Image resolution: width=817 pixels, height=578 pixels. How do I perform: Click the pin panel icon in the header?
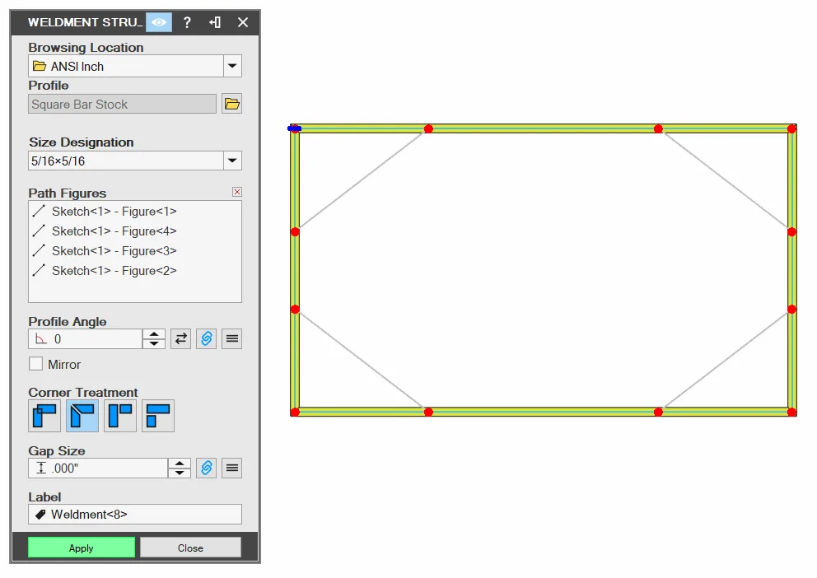(x=215, y=22)
